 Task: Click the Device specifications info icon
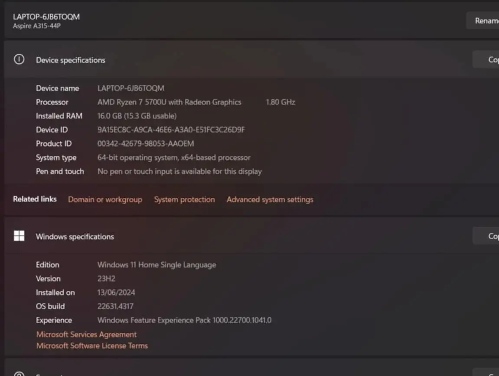tap(19, 59)
